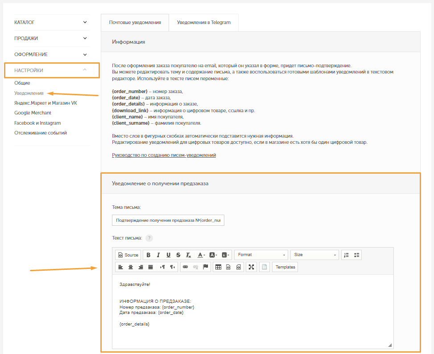
Task: Click the document page icon before Templates
Action: pos(265,267)
